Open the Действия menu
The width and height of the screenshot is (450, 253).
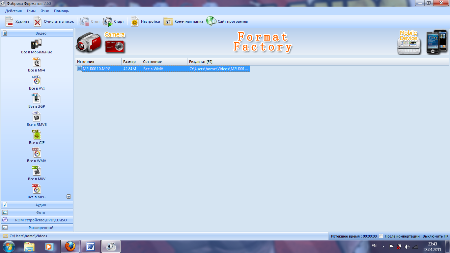(14, 11)
